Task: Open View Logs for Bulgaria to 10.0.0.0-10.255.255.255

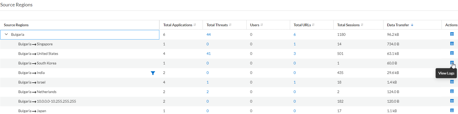Action: [x=452, y=101]
